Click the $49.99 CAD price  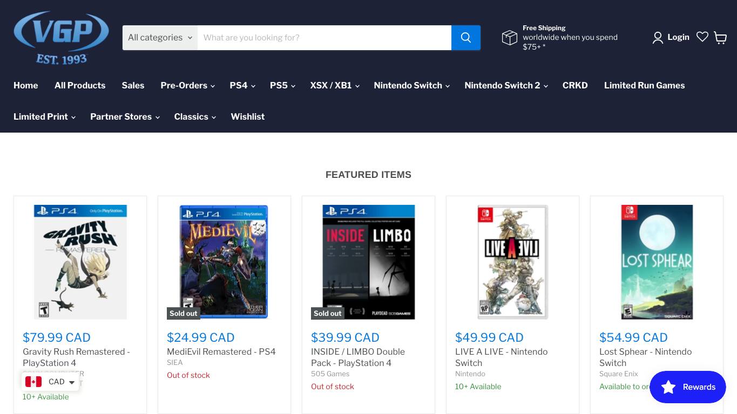tap(489, 337)
